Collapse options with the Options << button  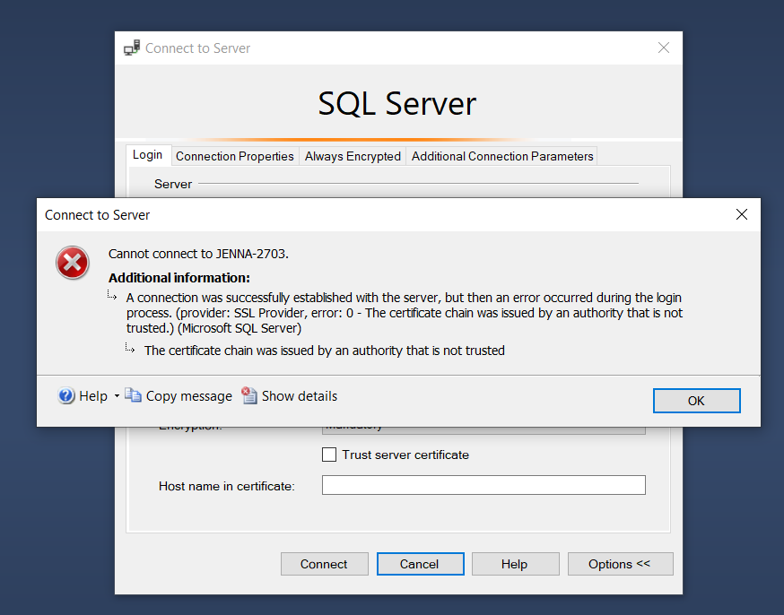coord(620,564)
